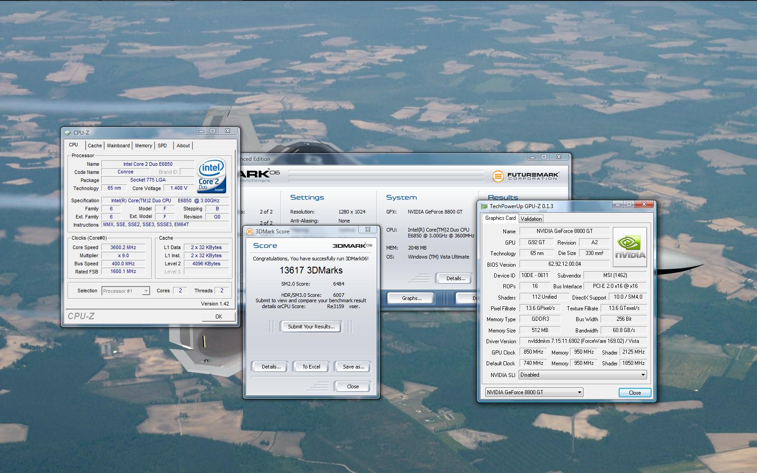Screen dimensions: 757x473
Task: Click Save as in score dialog
Action: point(353,367)
